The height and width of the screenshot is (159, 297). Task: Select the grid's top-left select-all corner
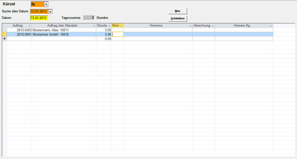4,26
